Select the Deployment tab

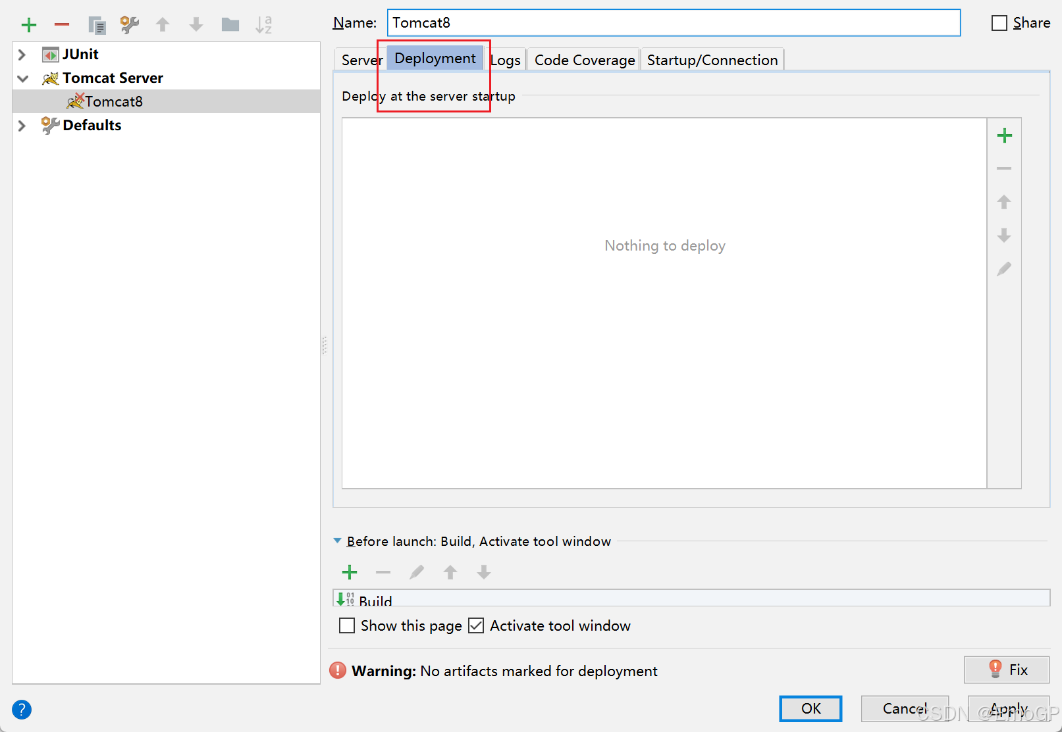pos(435,58)
